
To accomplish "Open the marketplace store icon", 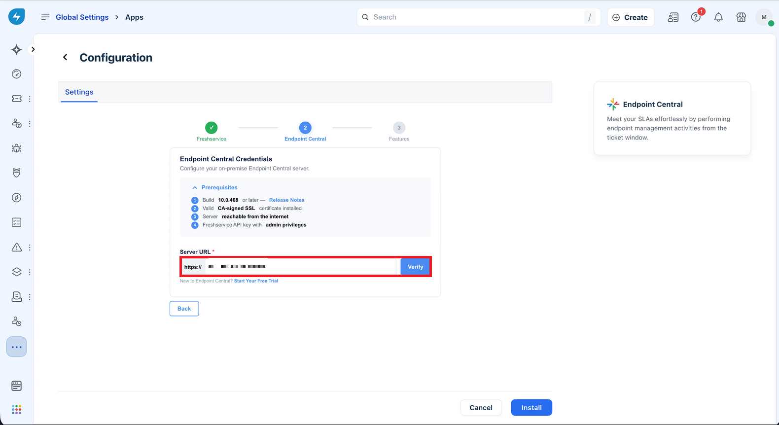I will 741,17.
